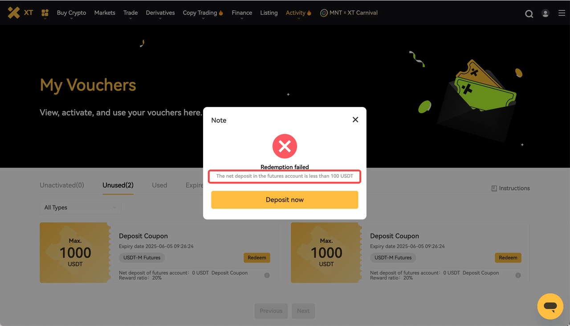Click the second 1000 USDT voucher thumbnail

(x=326, y=253)
